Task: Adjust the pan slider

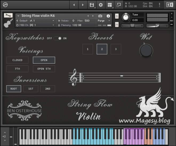Action: point(132,26)
